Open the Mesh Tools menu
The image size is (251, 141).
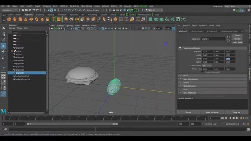click(x=74, y=6)
